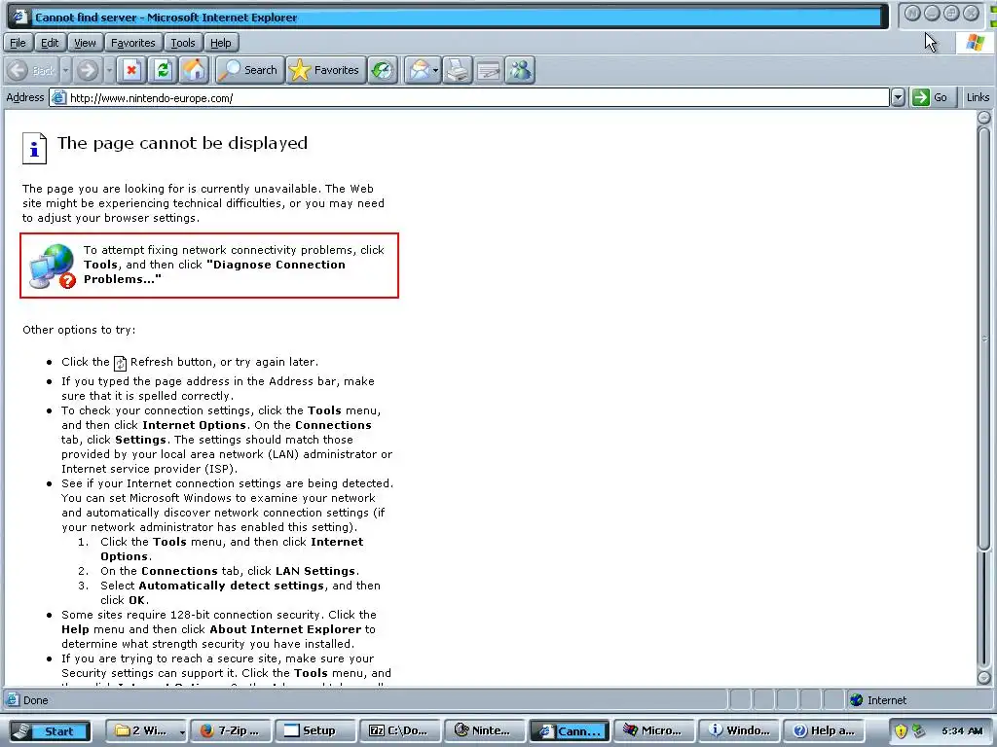The height and width of the screenshot is (747, 997).
Task: Open the Favorites menu
Action: pyautogui.click(x=132, y=43)
